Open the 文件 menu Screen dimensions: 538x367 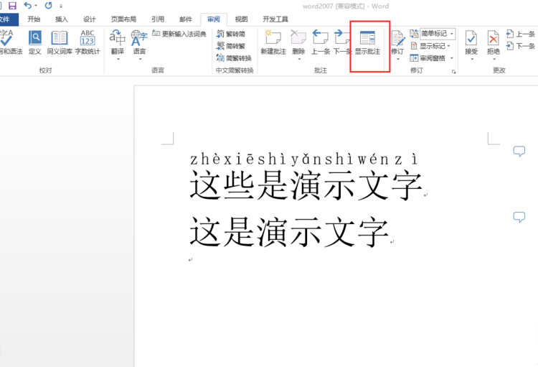pos(6,19)
